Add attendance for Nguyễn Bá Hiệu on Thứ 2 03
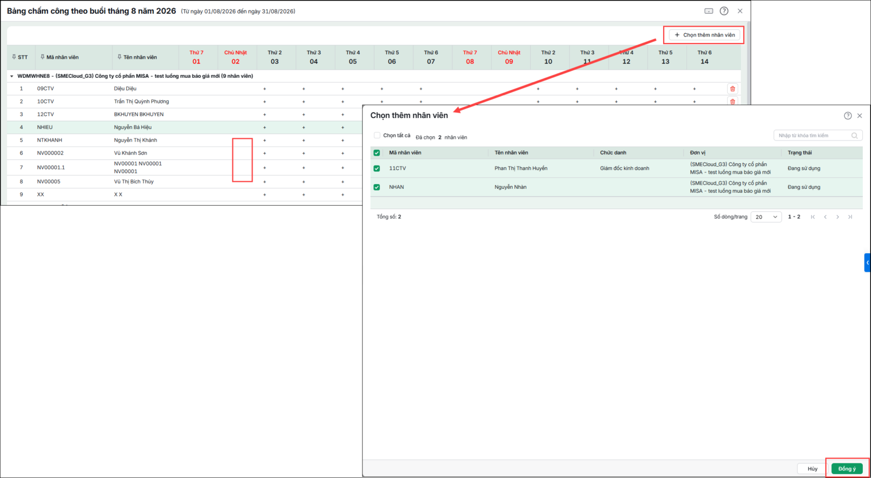The width and height of the screenshot is (871, 478). 265,127
